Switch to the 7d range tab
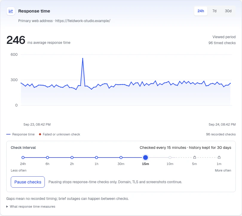The width and height of the screenshot is (242, 216). pyautogui.click(x=215, y=11)
